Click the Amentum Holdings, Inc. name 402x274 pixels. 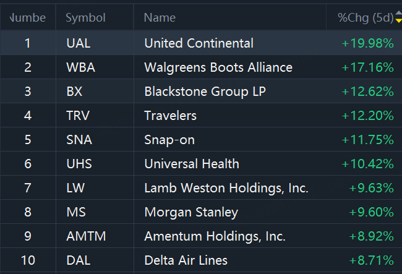tap(215, 236)
